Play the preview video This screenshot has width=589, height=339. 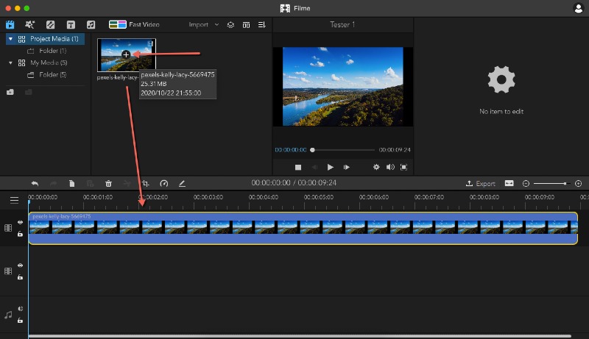point(330,167)
